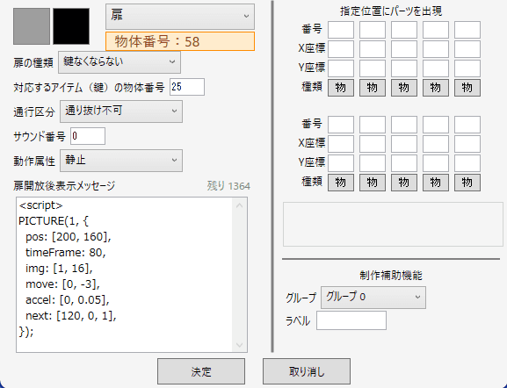
Task: Click the first 番号 field in top grid
Action: pyautogui.click(x=341, y=30)
